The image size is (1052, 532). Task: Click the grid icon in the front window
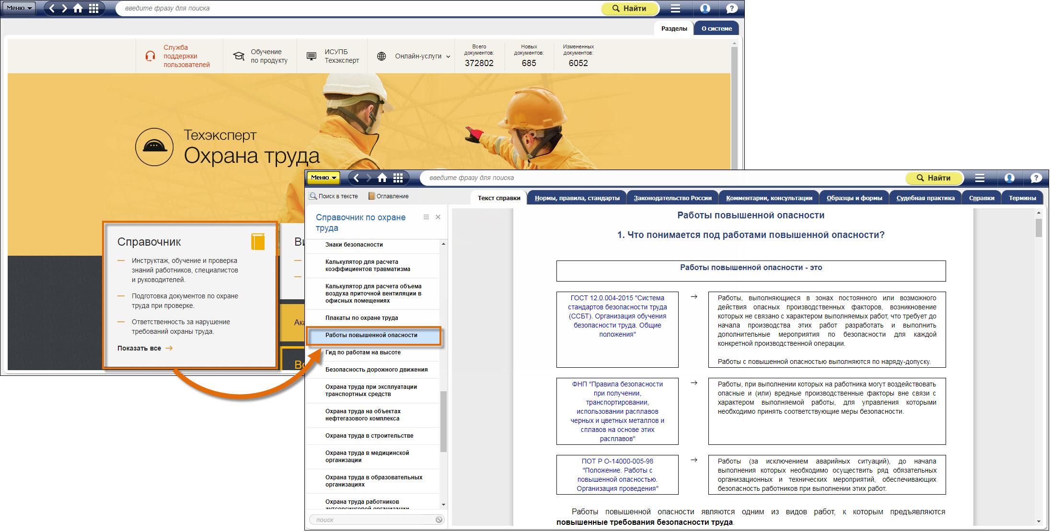point(398,178)
